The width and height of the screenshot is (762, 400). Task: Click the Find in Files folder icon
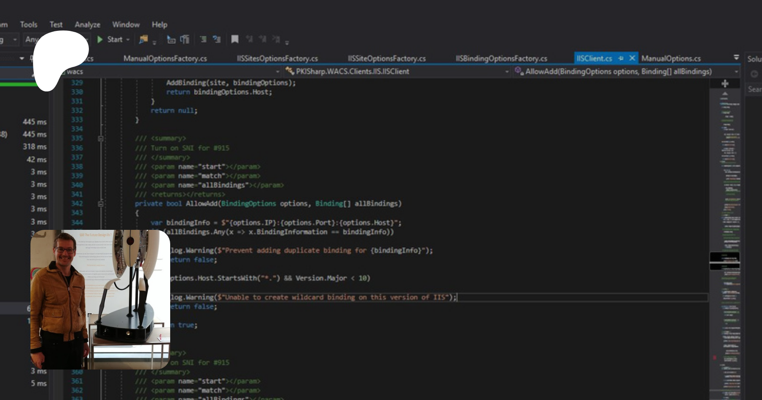pos(144,39)
